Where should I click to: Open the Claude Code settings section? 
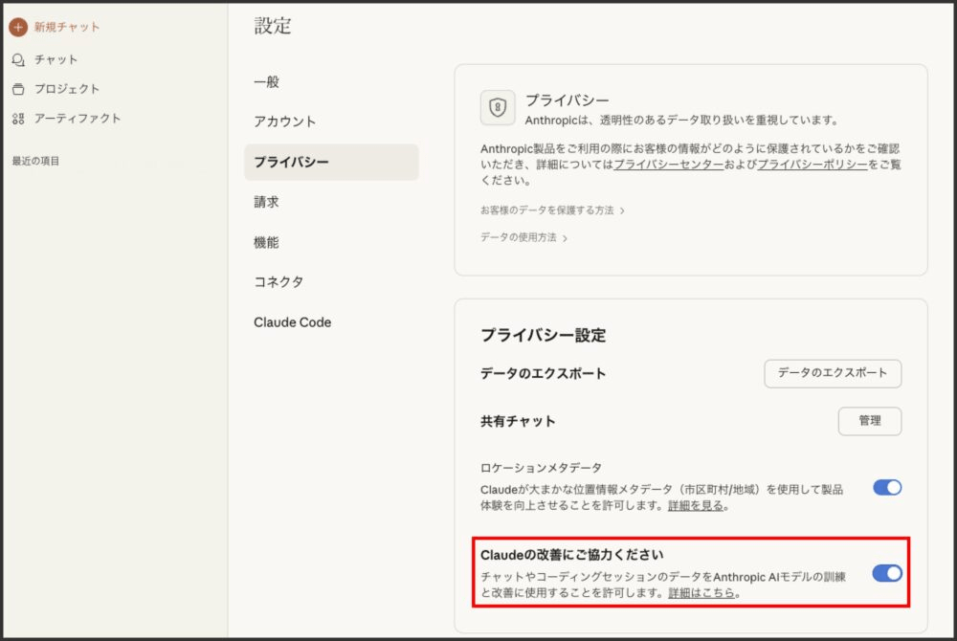[292, 321]
